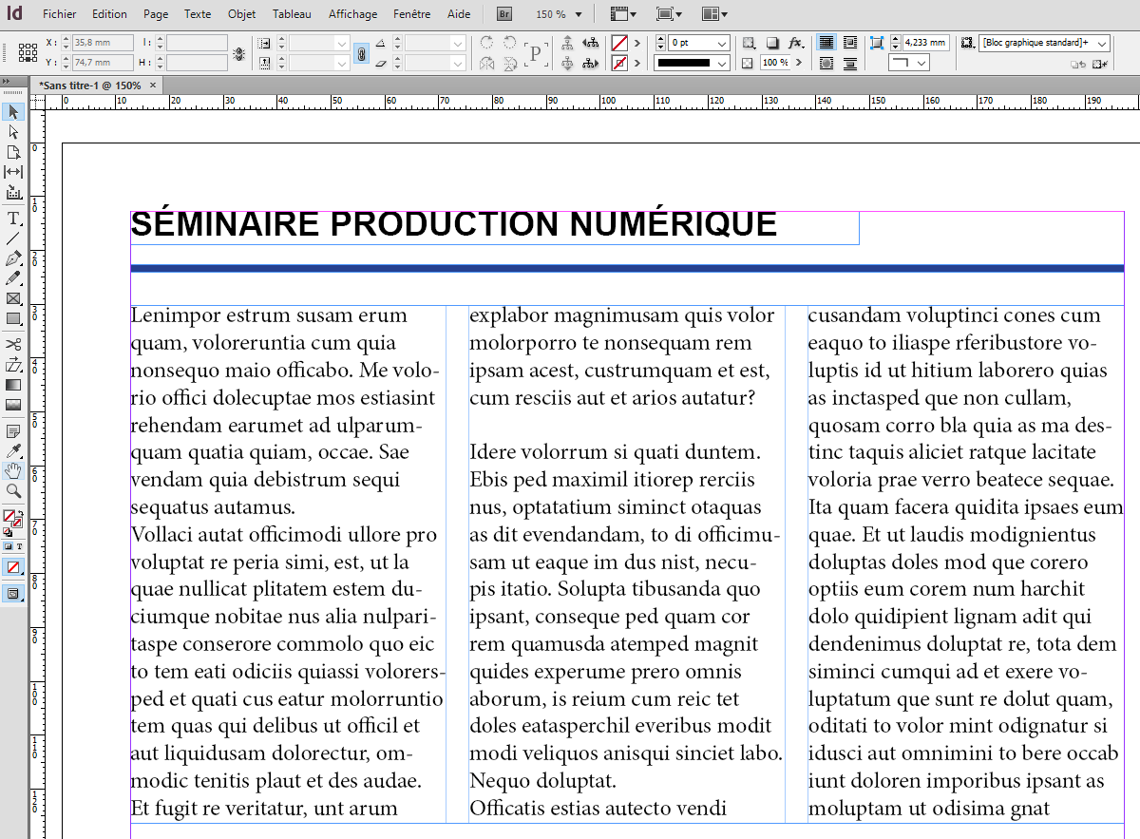
Task: Click the Line tool
Action: pos(13,238)
